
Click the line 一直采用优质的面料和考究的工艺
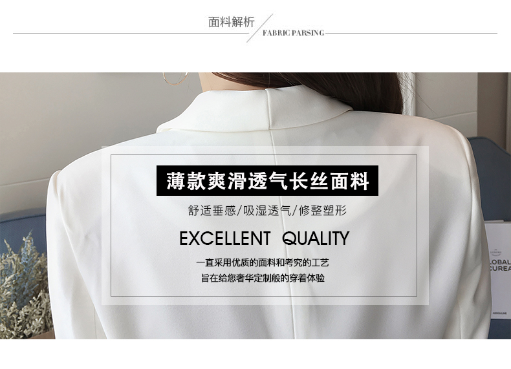[x=263, y=262]
